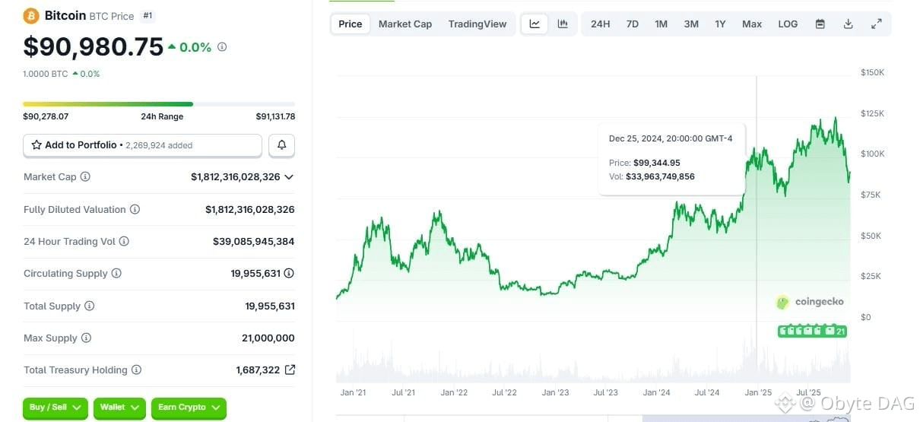Image resolution: width=920 pixels, height=422 pixels.
Task: Click the 24h Range price bar
Action: click(x=159, y=104)
